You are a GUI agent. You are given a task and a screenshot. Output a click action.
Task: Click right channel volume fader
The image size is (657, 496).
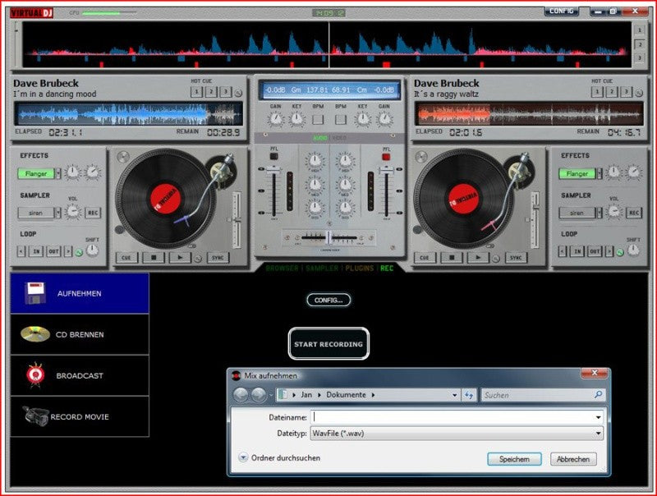(x=386, y=170)
